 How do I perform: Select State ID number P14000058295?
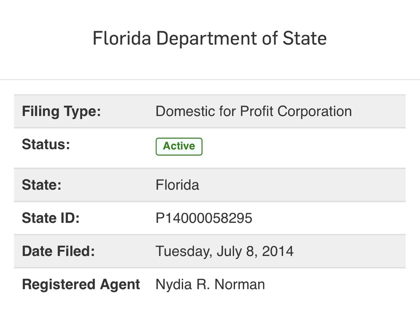coord(204,218)
